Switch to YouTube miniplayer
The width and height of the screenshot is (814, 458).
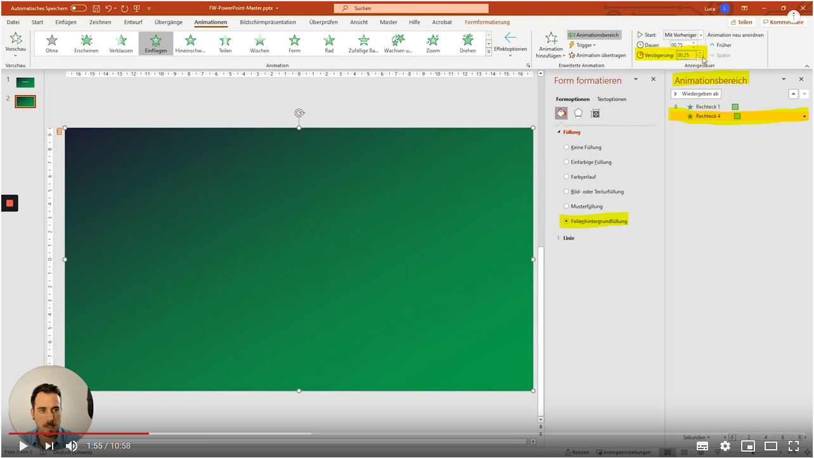pyautogui.click(x=748, y=446)
